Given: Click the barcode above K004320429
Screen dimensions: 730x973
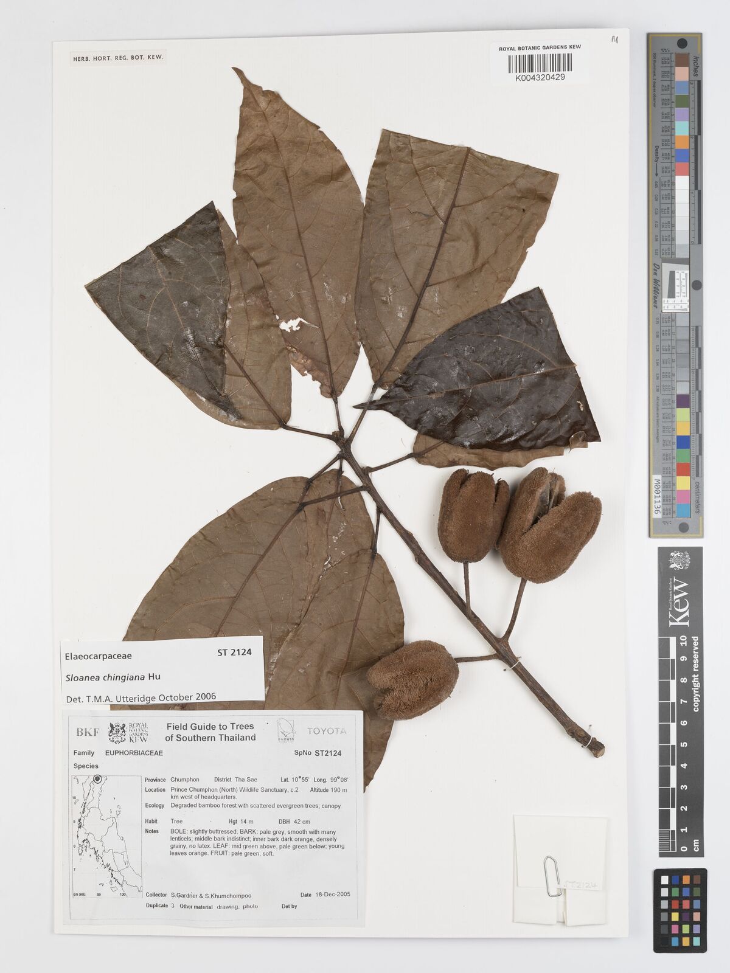Looking at the screenshot, I should (x=539, y=63).
